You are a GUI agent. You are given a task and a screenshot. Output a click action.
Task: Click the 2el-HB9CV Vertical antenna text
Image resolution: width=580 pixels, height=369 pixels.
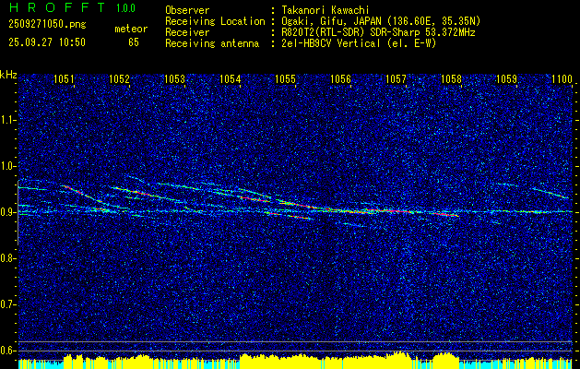(359, 43)
